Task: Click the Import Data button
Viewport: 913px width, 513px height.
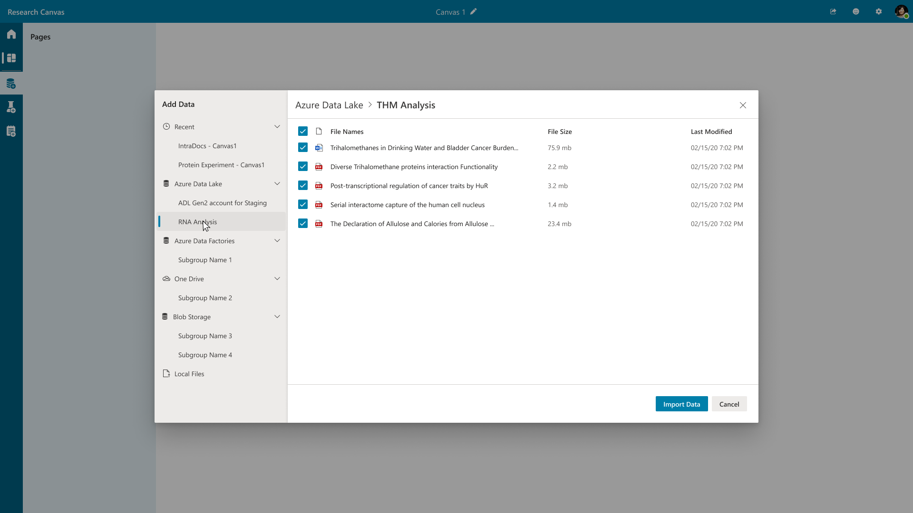Action: (x=681, y=404)
